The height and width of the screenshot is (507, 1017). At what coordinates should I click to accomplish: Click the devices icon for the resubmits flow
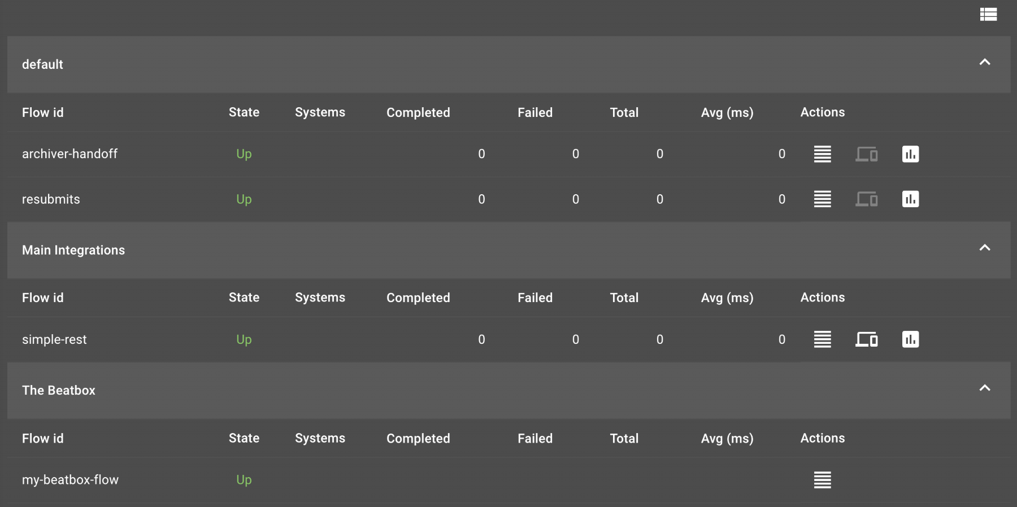coord(867,199)
